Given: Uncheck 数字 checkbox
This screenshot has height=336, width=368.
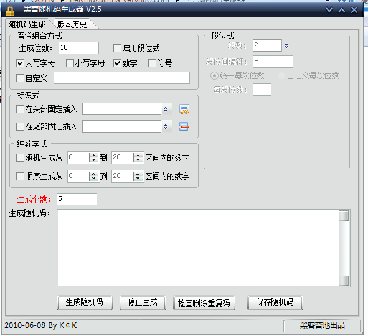Looking at the screenshot, I should tap(117, 63).
